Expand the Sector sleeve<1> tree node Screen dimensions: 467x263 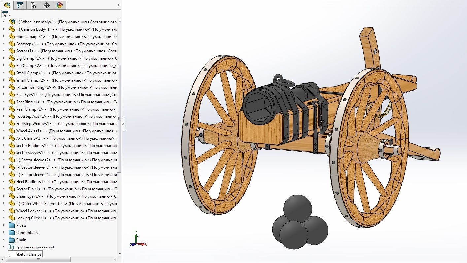(x=4, y=152)
